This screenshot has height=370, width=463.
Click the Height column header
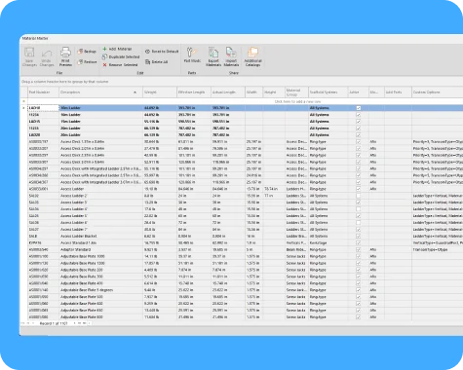pyautogui.click(x=274, y=92)
